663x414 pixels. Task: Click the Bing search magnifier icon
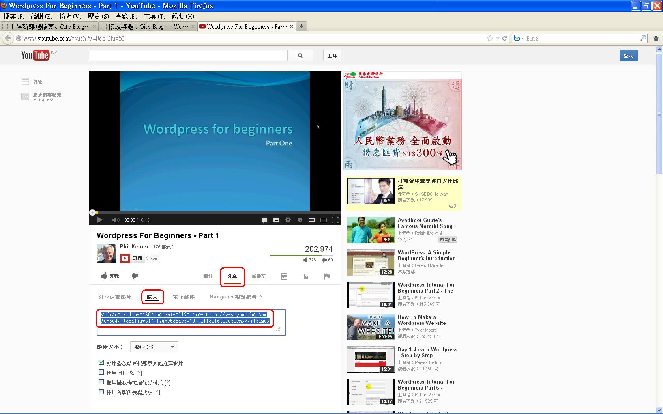coord(643,38)
